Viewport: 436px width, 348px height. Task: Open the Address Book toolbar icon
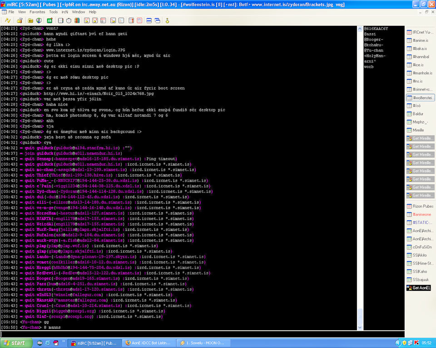(60, 20)
